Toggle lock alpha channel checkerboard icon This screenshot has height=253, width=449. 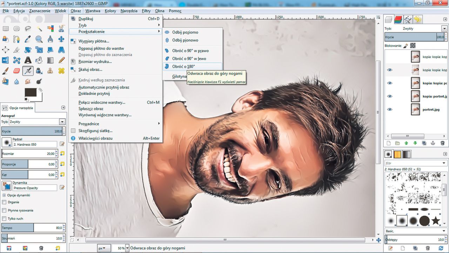point(413,45)
